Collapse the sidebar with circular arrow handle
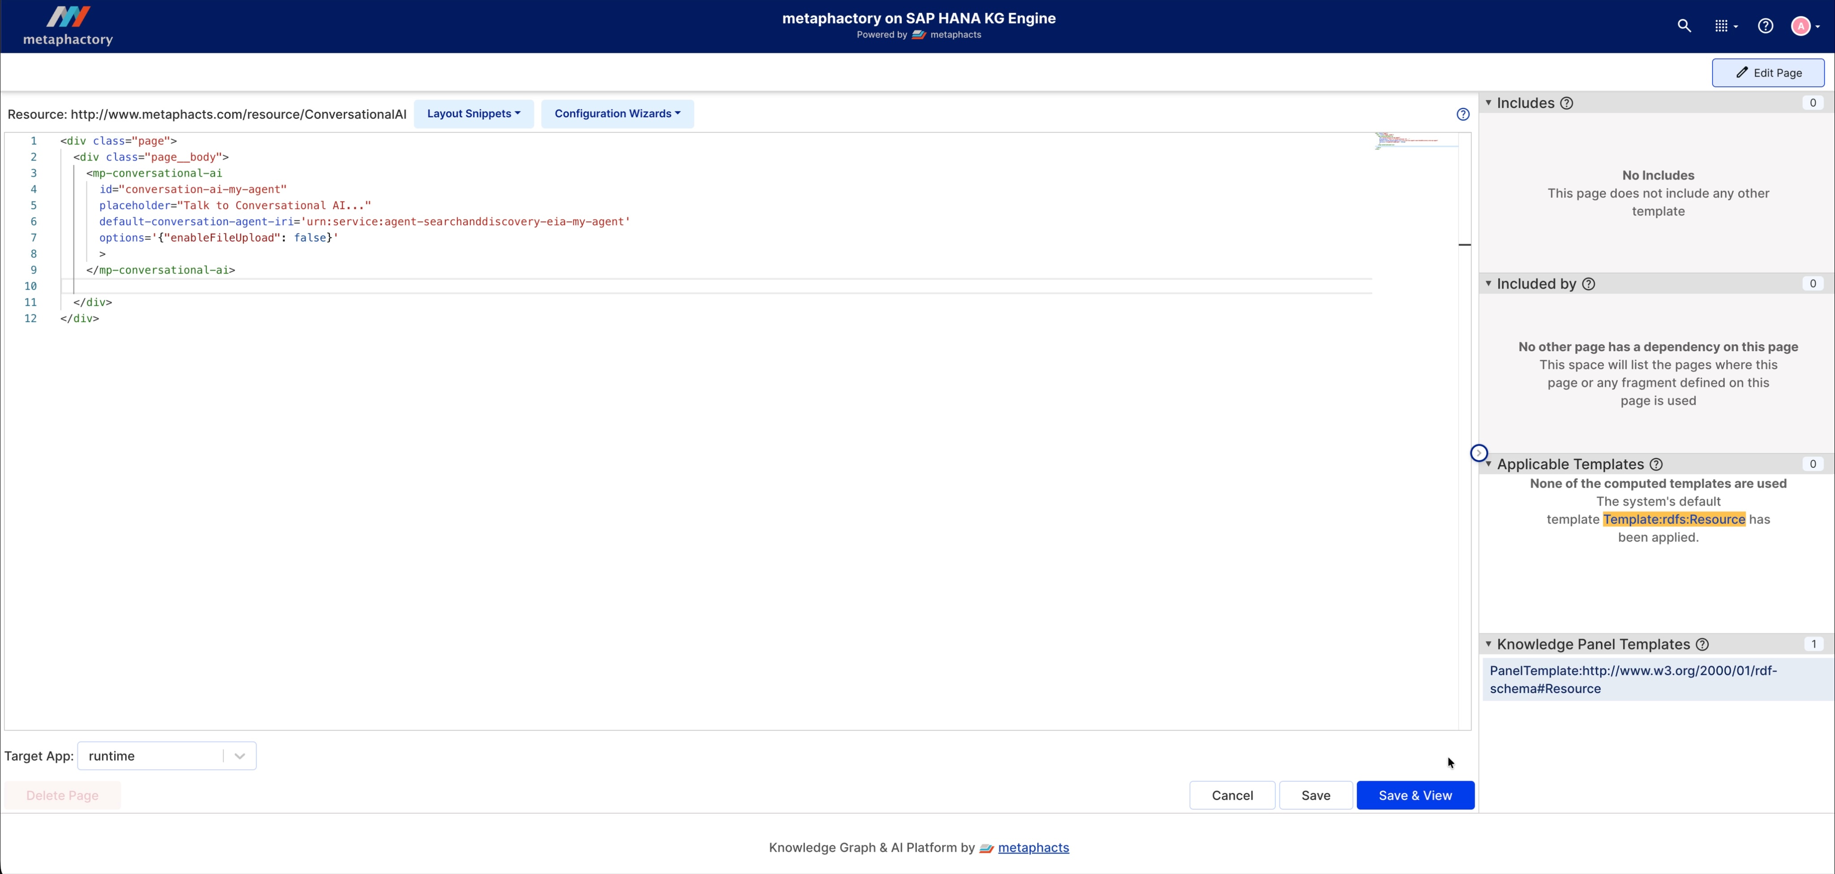 click(1479, 453)
